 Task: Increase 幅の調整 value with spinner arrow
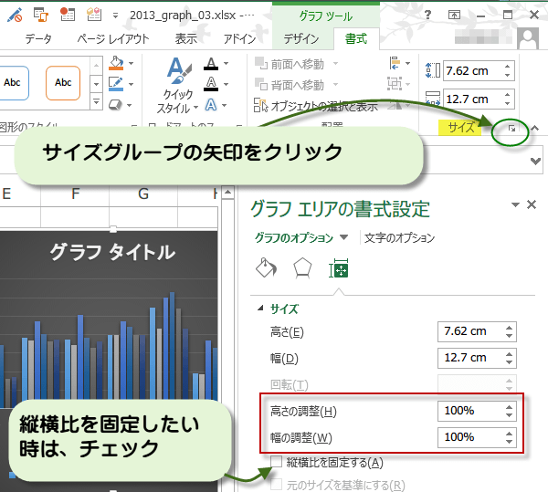pos(509,432)
